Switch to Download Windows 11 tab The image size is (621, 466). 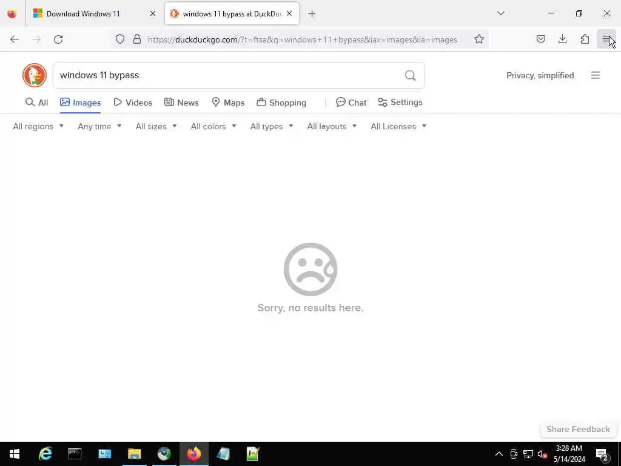[94, 14]
